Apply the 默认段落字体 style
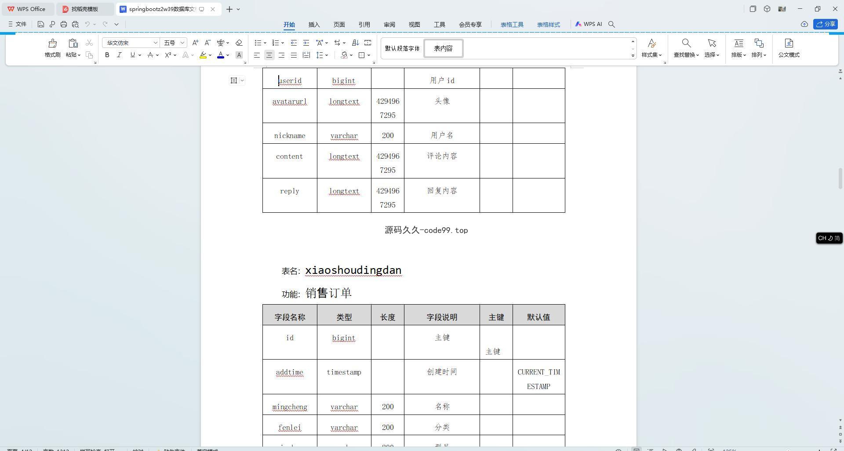Image resolution: width=844 pixels, height=451 pixels. (x=402, y=48)
